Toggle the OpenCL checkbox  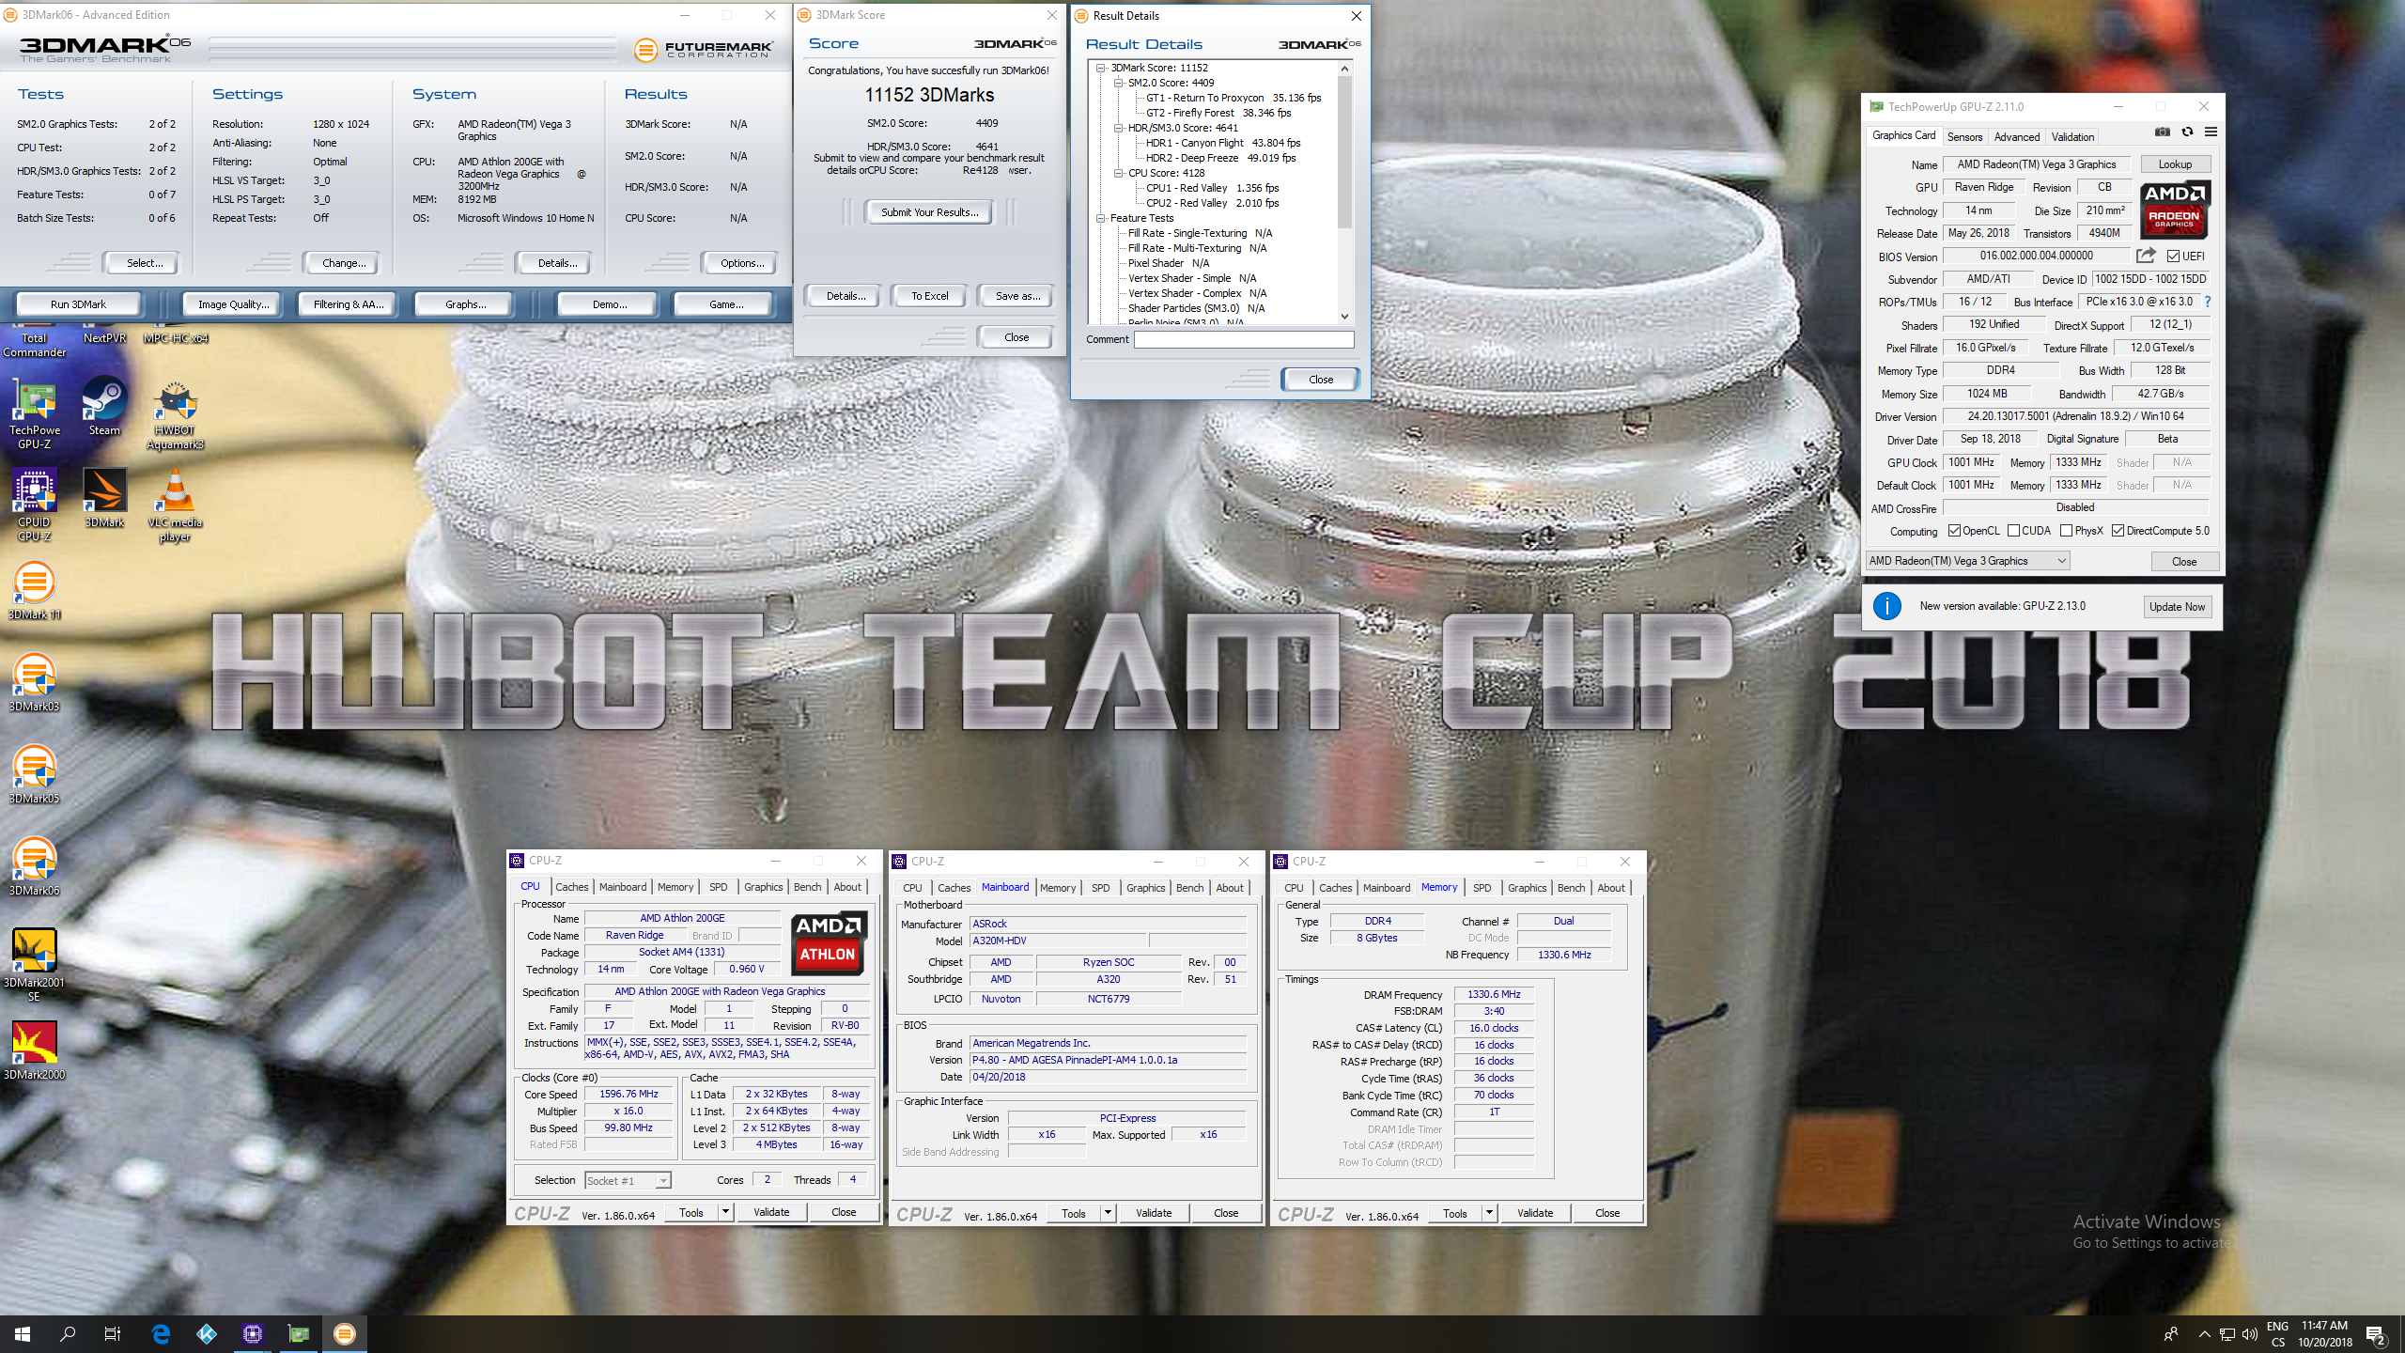point(1954,531)
